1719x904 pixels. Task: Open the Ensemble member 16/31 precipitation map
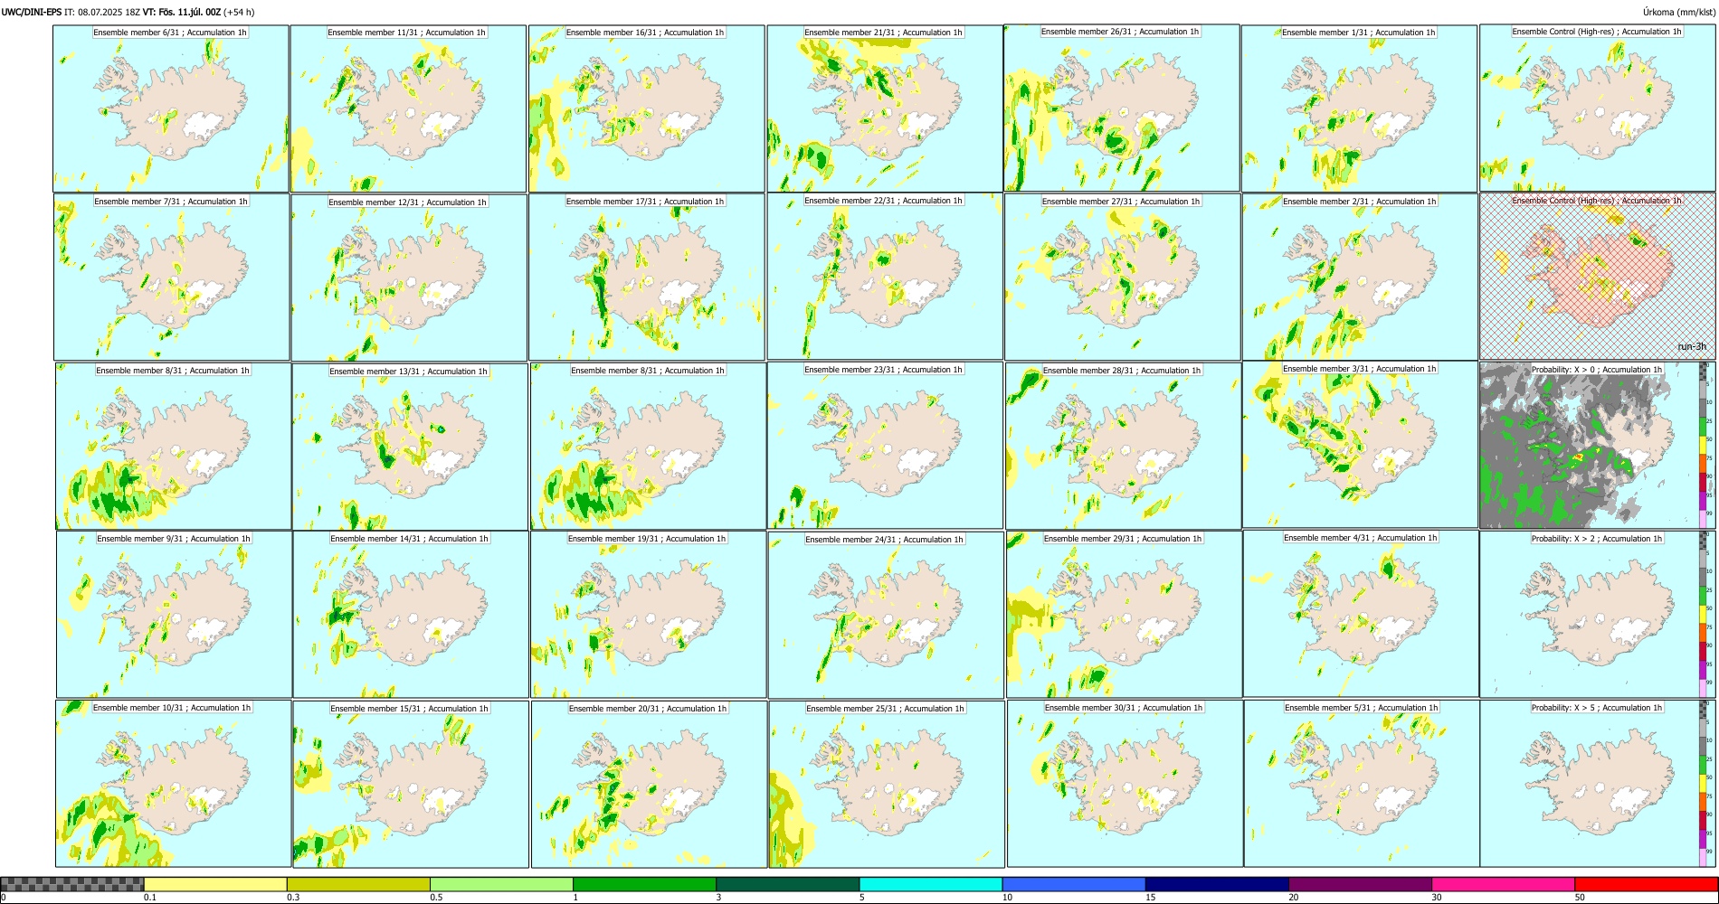(647, 108)
